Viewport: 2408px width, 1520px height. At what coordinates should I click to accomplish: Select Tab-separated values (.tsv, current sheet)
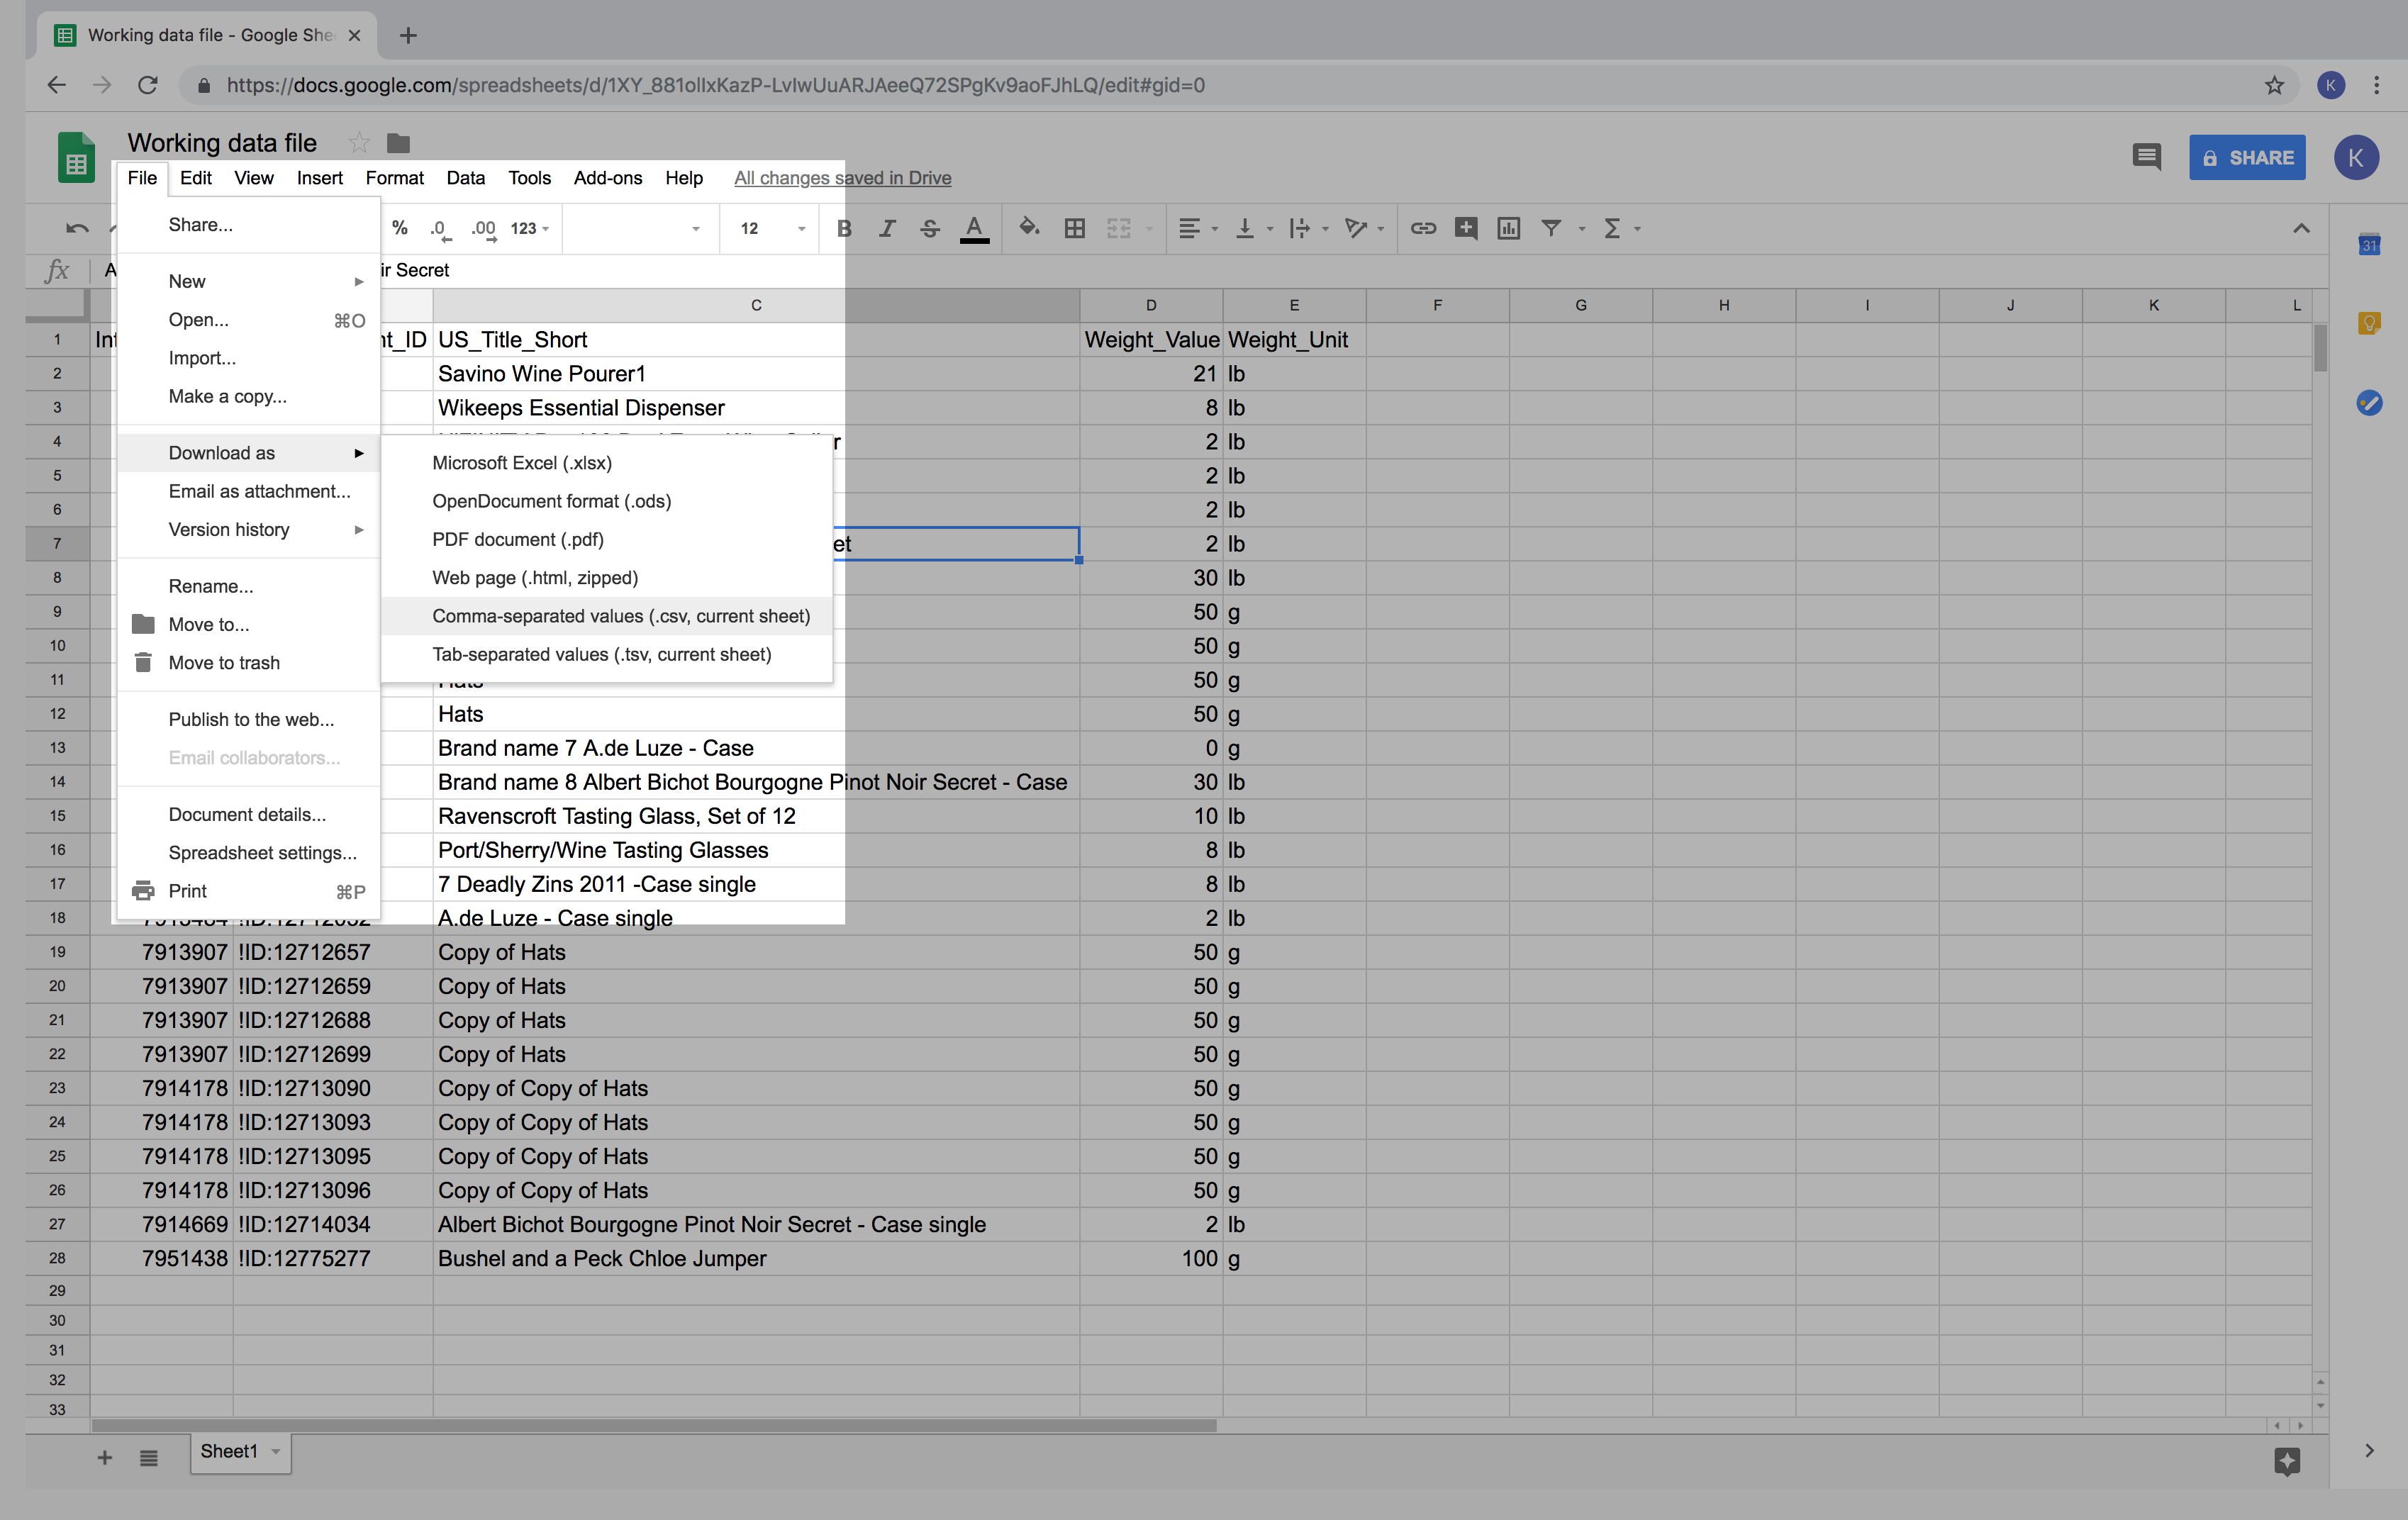tap(607, 655)
